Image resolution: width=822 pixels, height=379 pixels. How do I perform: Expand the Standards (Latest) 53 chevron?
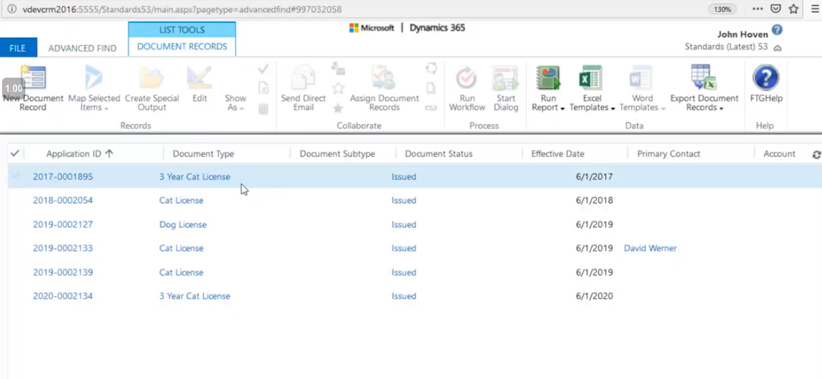pyautogui.click(x=778, y=48)
